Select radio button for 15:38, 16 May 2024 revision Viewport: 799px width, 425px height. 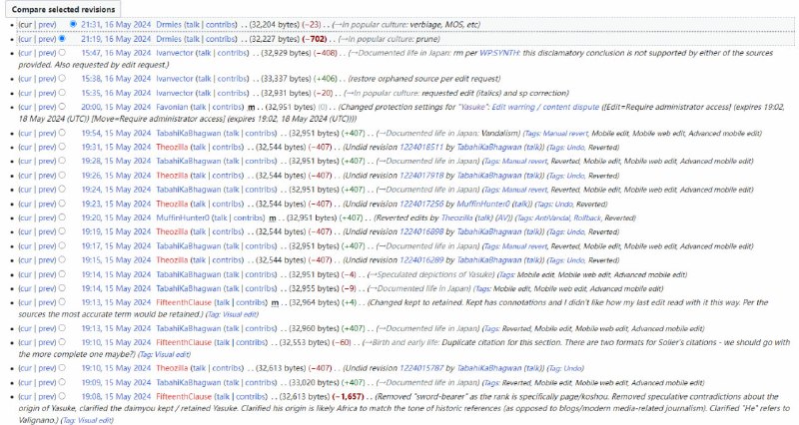point(62,79)
